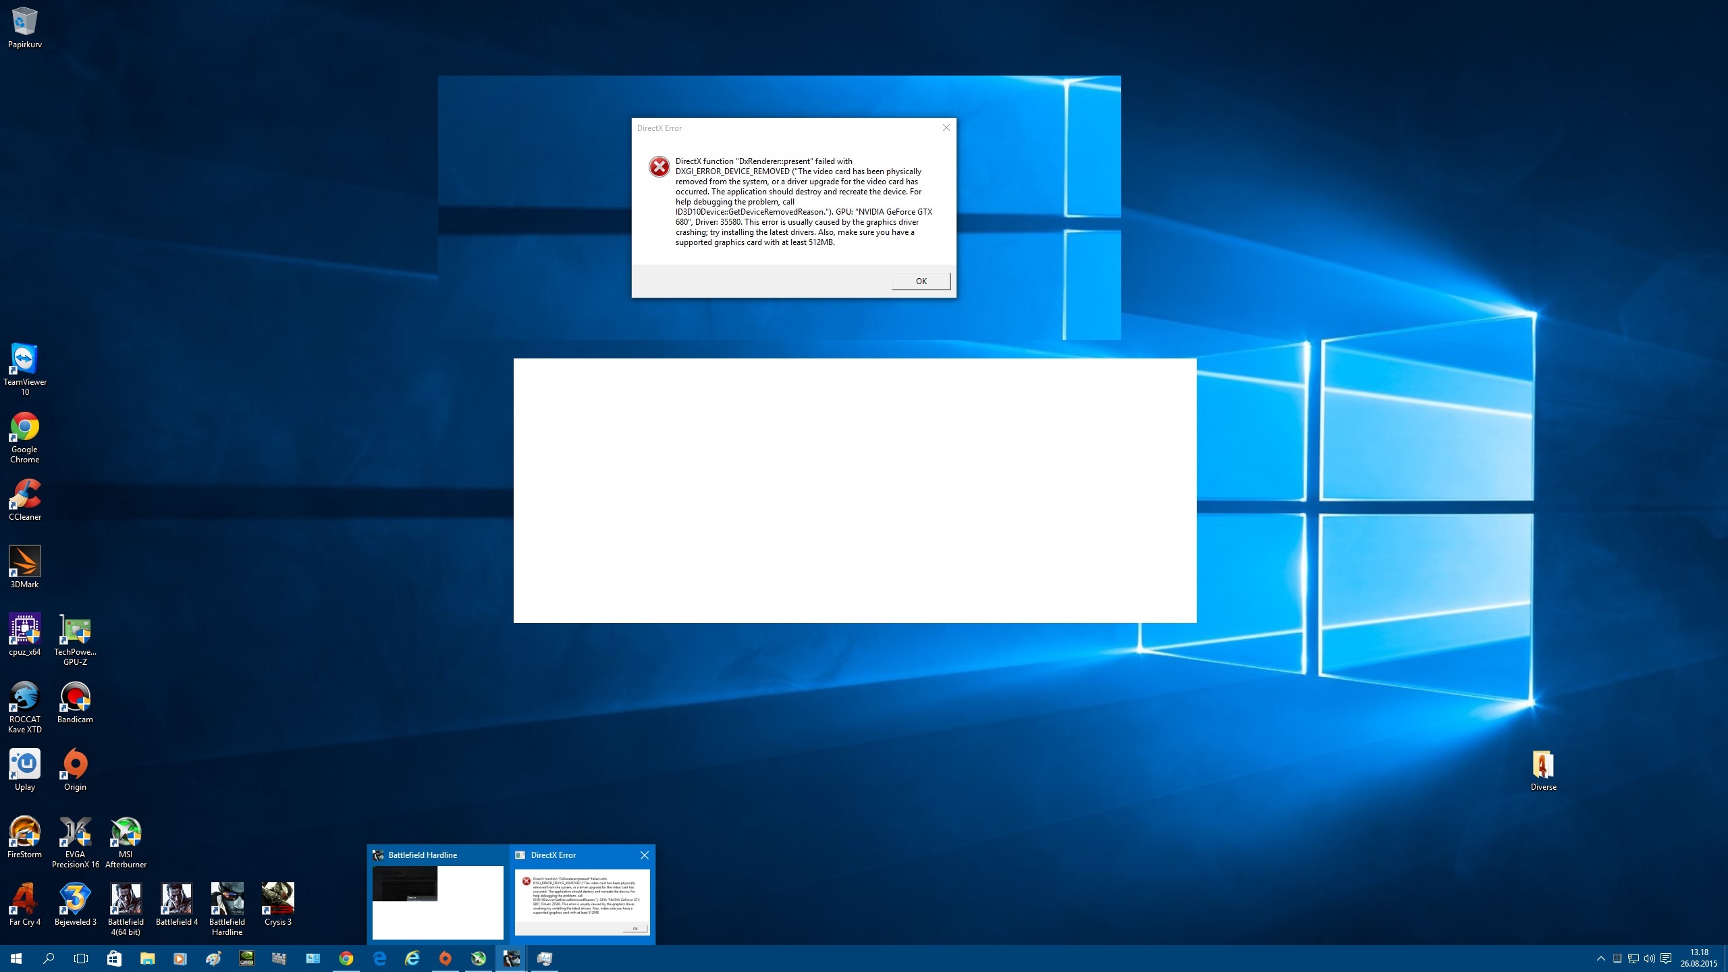Select the Origin desktop shortcut
Image resolution: width=1728 pixels, height=972 pixels.
coord(75,769)
